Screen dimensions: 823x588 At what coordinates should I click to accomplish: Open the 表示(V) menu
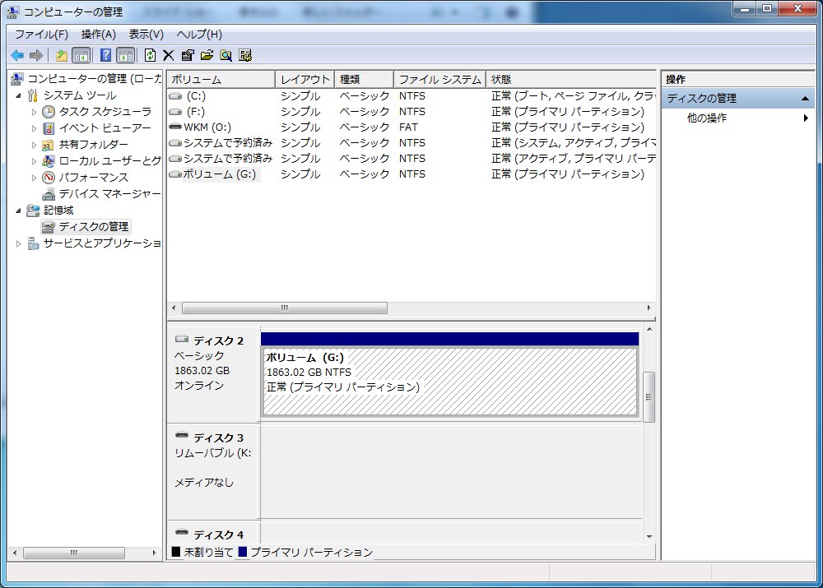coord(146,35)
